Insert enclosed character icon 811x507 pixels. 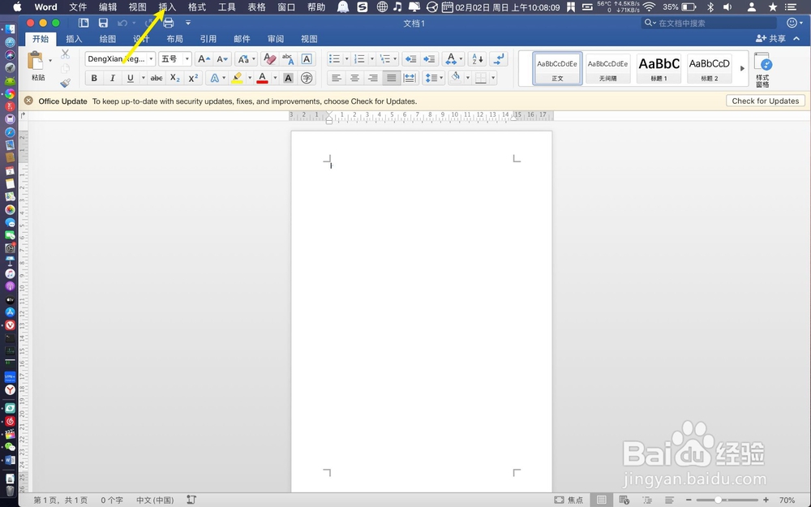pos(307,78)
